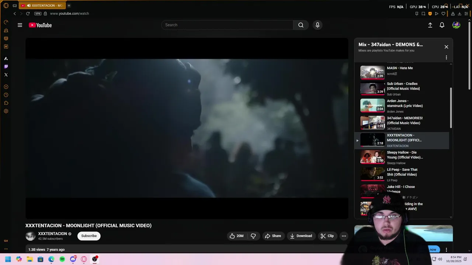Play Sub Urban - Cradles from playlist
The width and height of the screenshot is (472, 265).
click(x=402, y=89)
